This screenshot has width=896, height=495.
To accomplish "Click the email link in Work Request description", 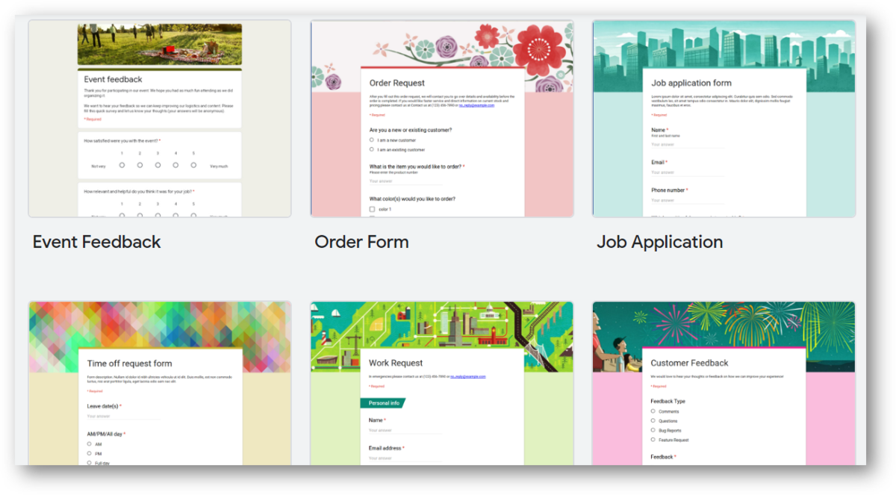I will point(468,376).
